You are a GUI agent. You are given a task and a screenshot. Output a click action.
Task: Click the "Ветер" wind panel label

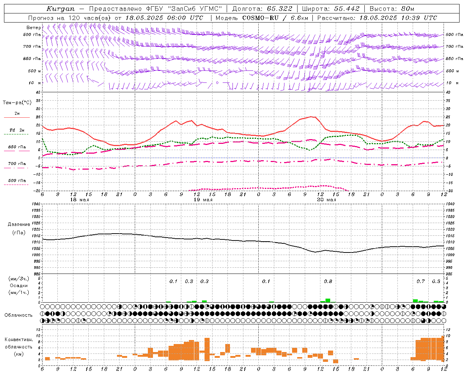click(x=34, y=28)
